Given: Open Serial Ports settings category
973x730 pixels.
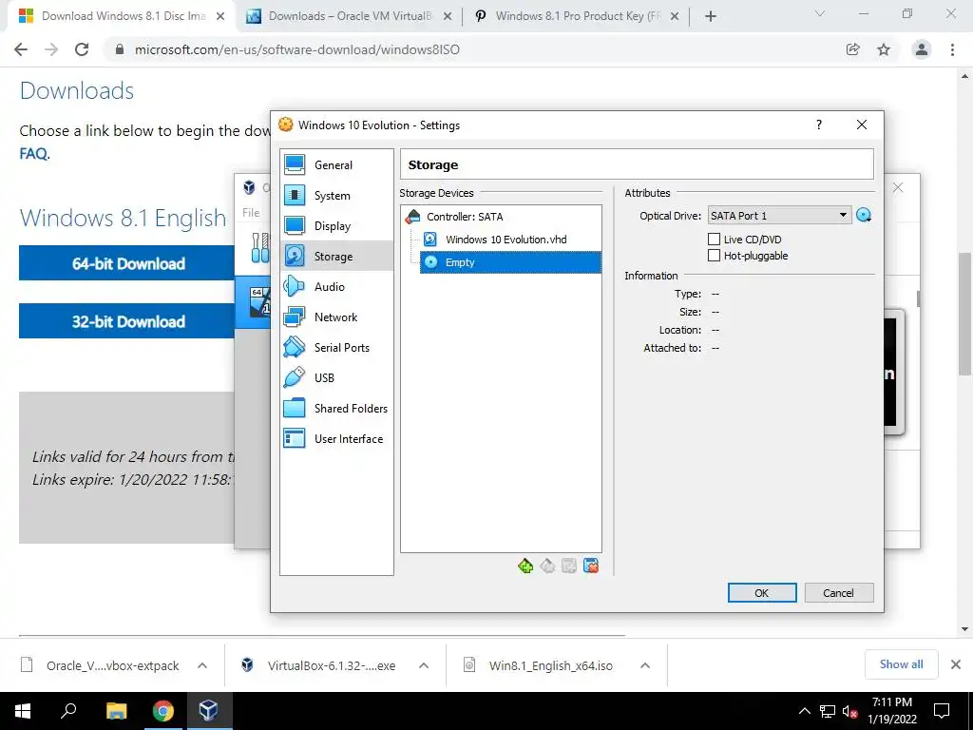Looking at the screenshot, I should click(336, 347).
